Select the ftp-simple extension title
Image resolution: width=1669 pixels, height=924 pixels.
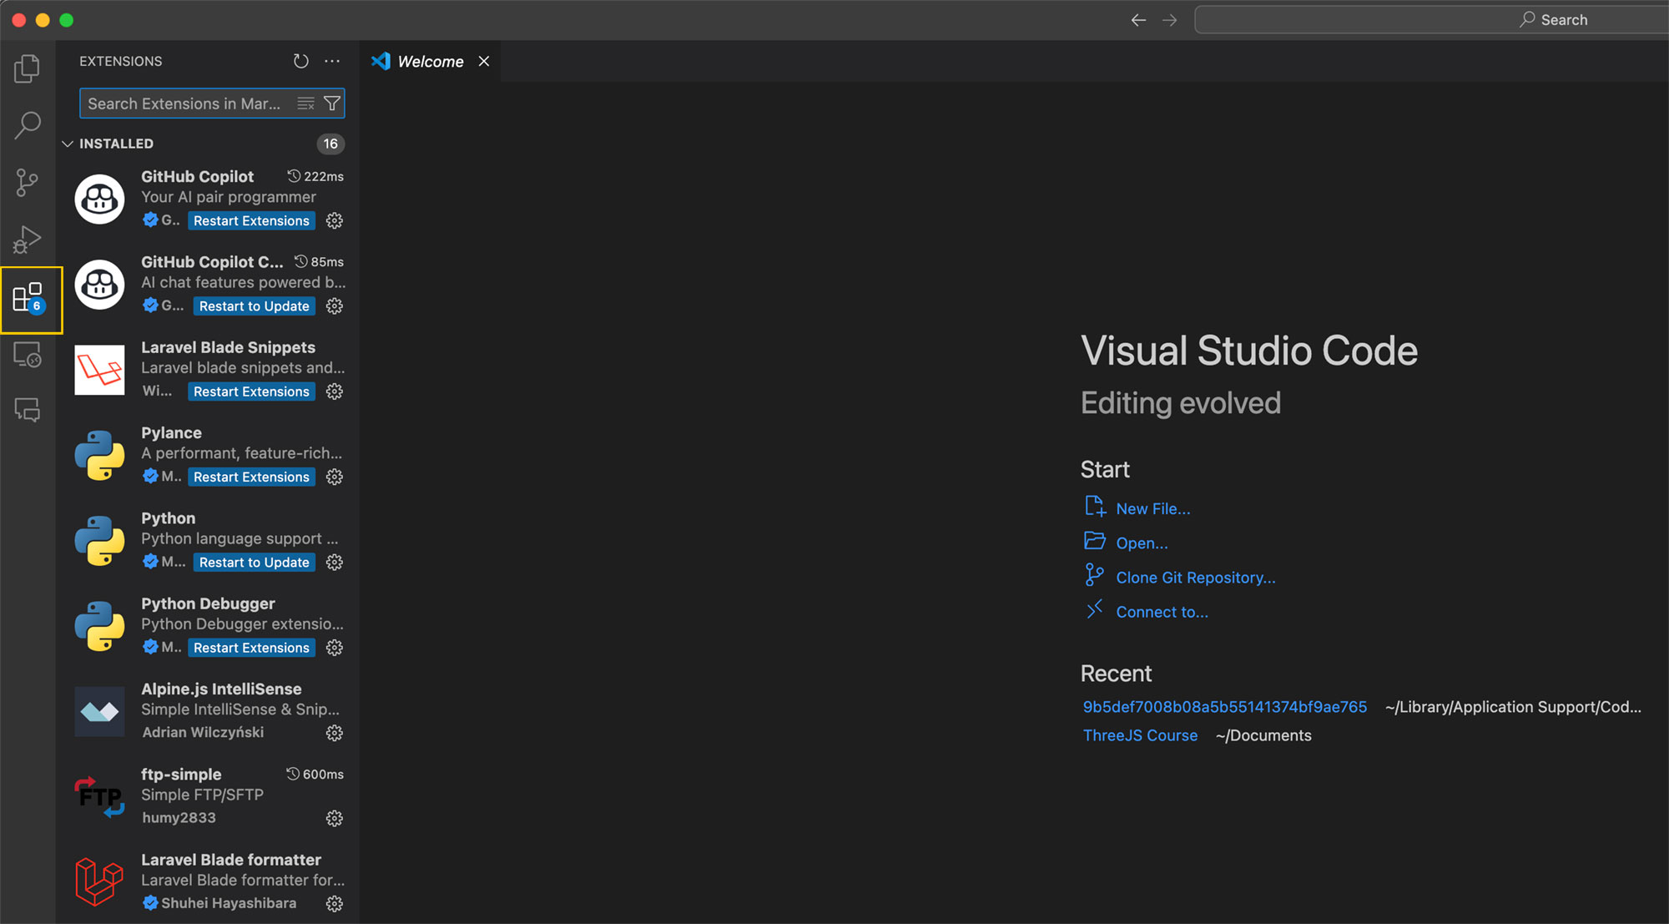point(181,775)
